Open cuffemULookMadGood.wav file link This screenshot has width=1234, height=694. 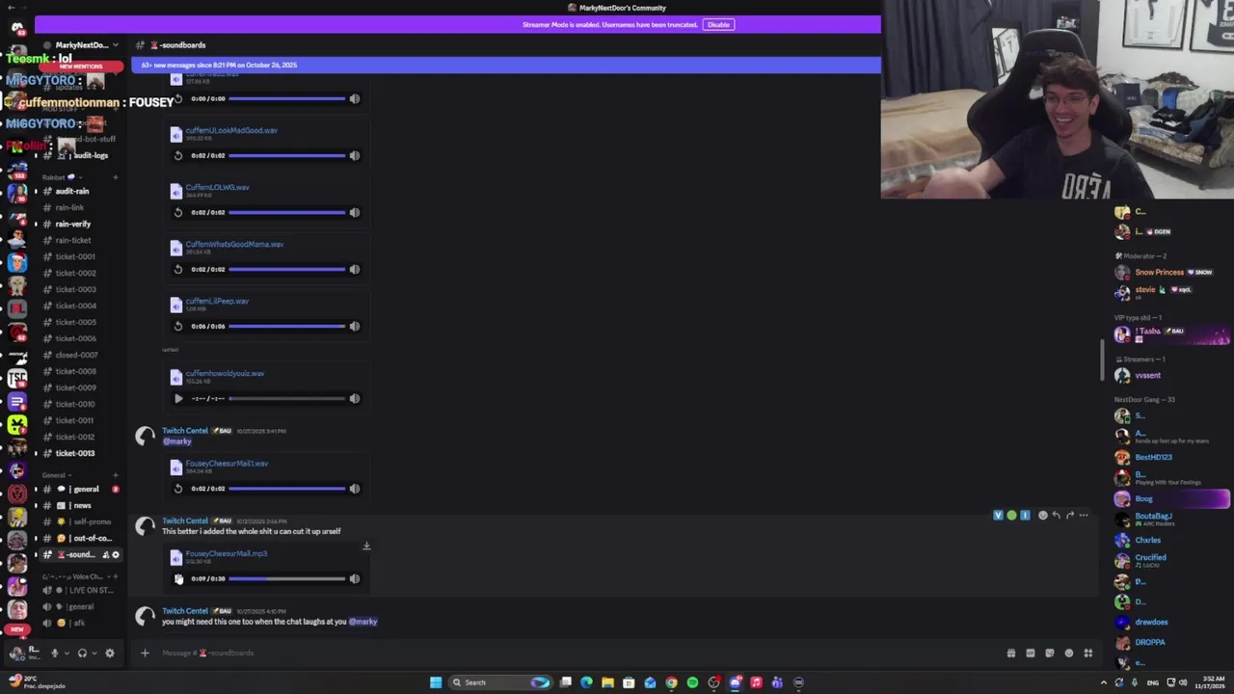[x=231, y=130]
